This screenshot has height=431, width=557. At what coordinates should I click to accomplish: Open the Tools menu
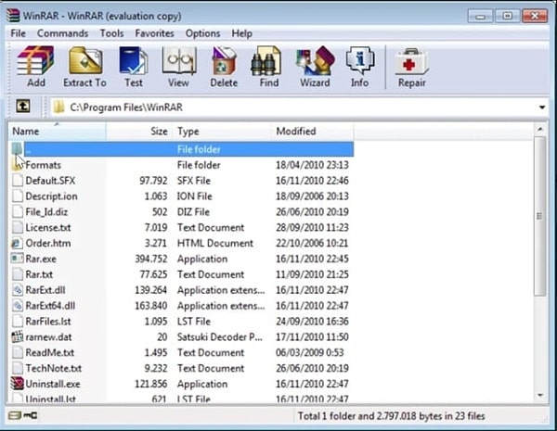point(112,33)
